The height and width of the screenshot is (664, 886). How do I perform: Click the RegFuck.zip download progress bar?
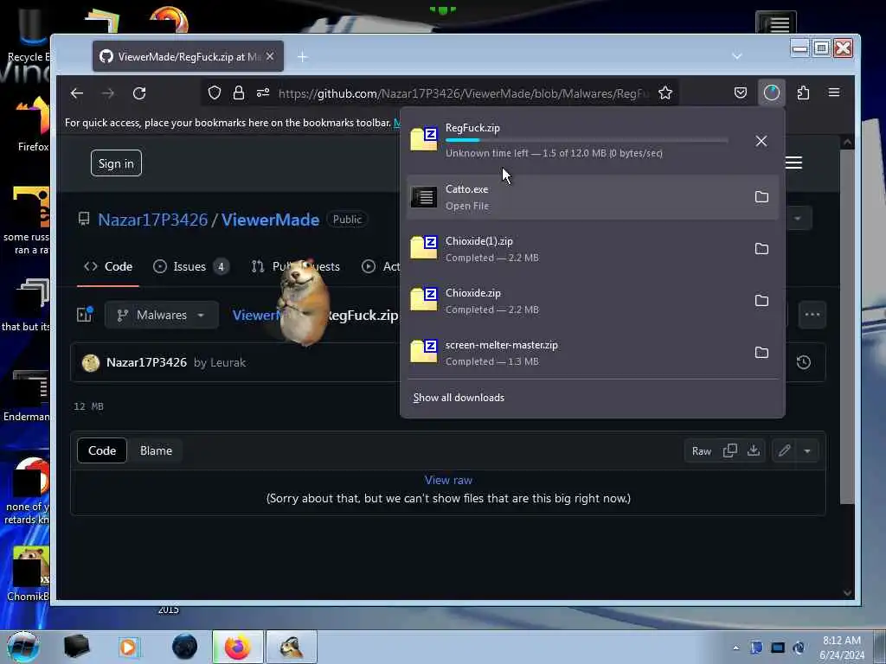pos(587,140)
